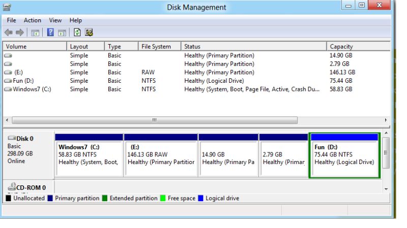Open the Help menu
Viewport: 407px width, 228px height.
(x=75, y=20)
